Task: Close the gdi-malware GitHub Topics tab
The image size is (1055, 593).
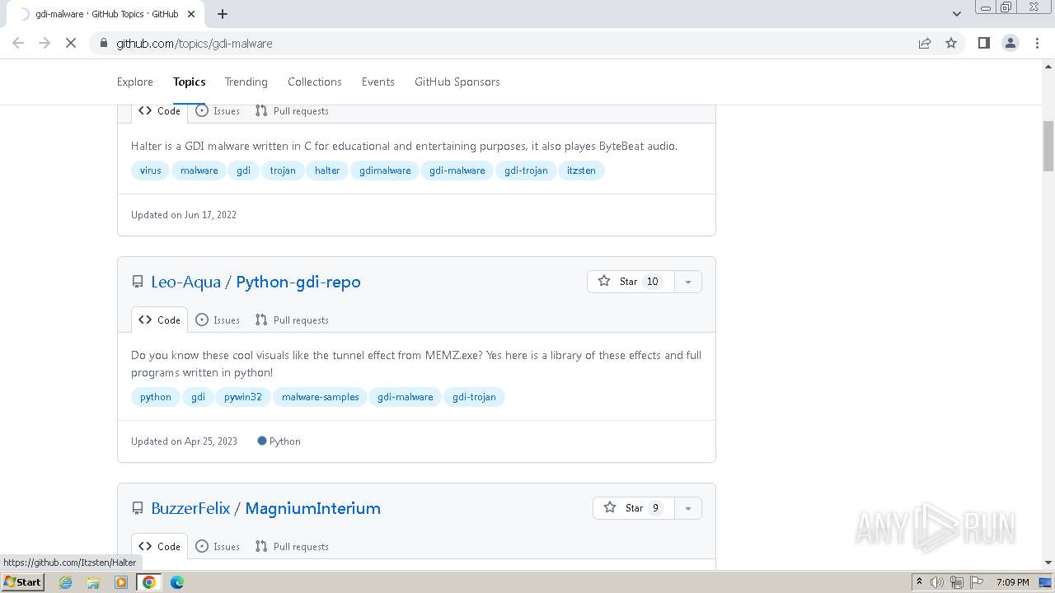Action: 190,14
